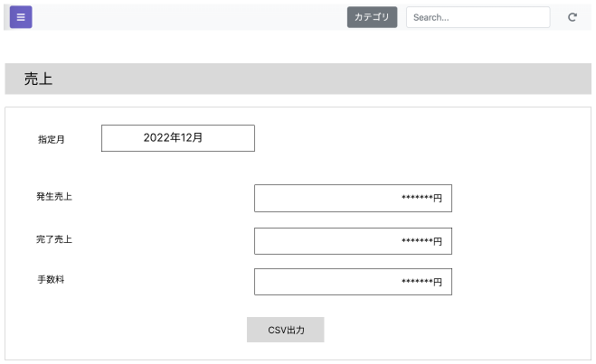The width and height of the screenshot is (596, 364).
Task: Select the 手数料 amount box
Action: (x=353, y=282)
